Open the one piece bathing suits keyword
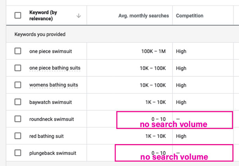 [x=55, y=68]
